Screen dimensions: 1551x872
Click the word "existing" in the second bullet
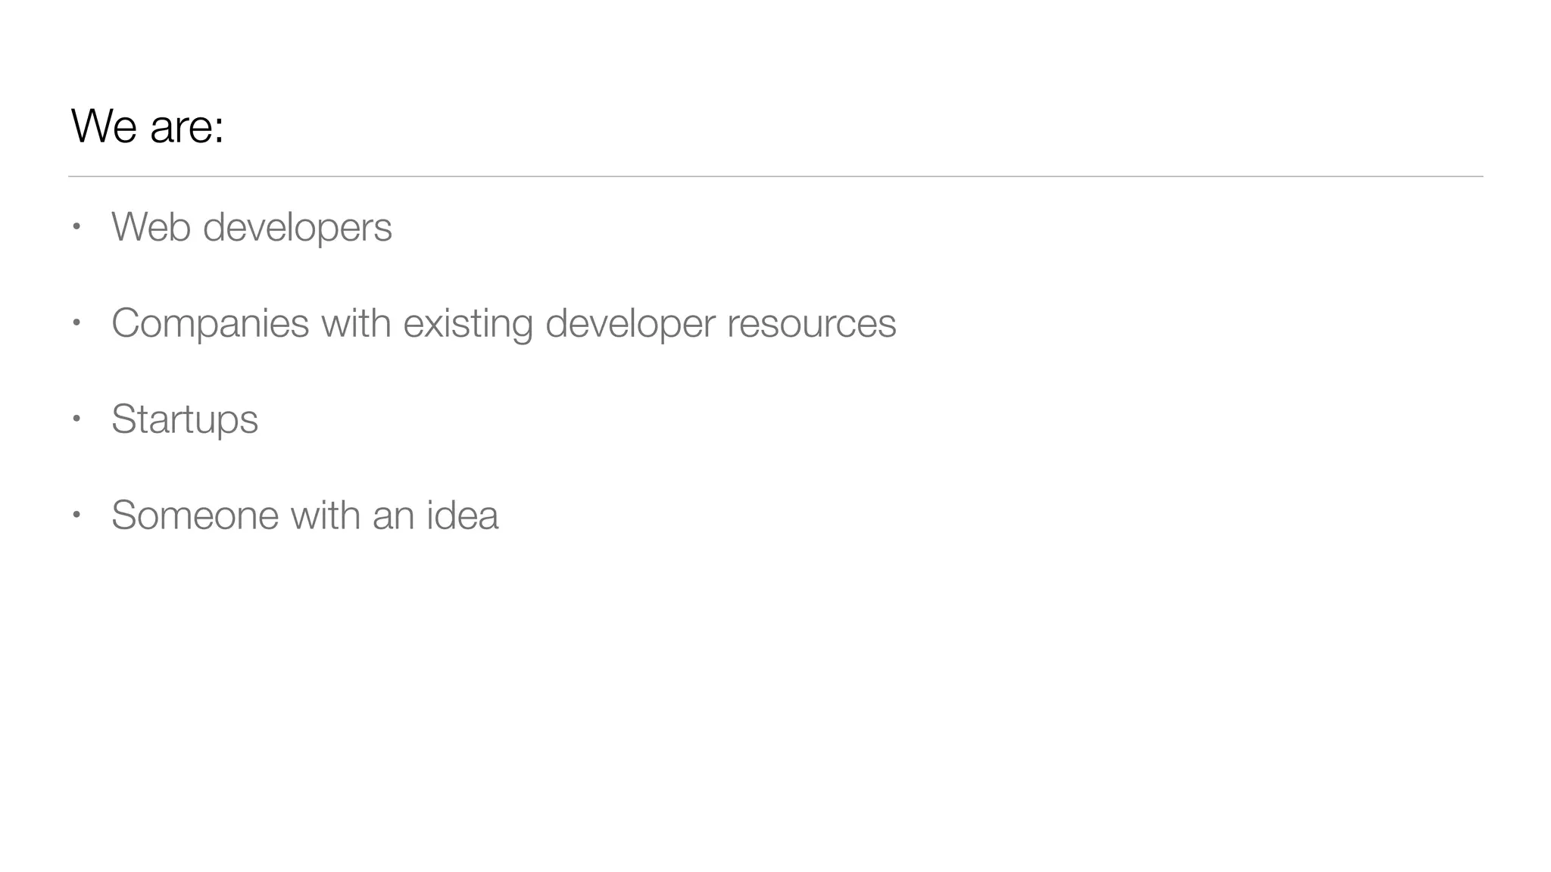click(x=468, y=323)
